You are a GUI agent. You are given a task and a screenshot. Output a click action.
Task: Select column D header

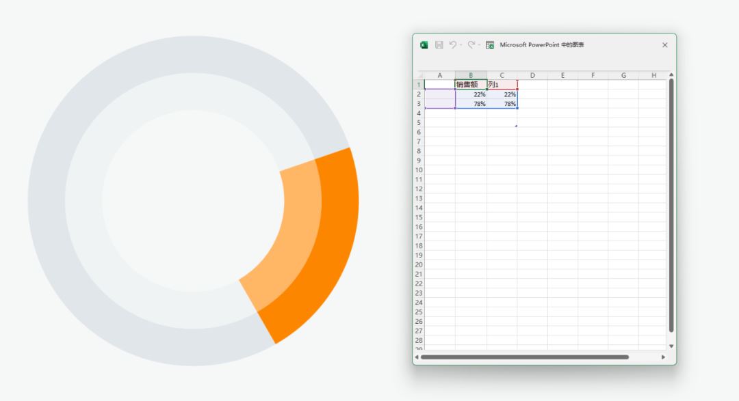click(x=532, y=75)
